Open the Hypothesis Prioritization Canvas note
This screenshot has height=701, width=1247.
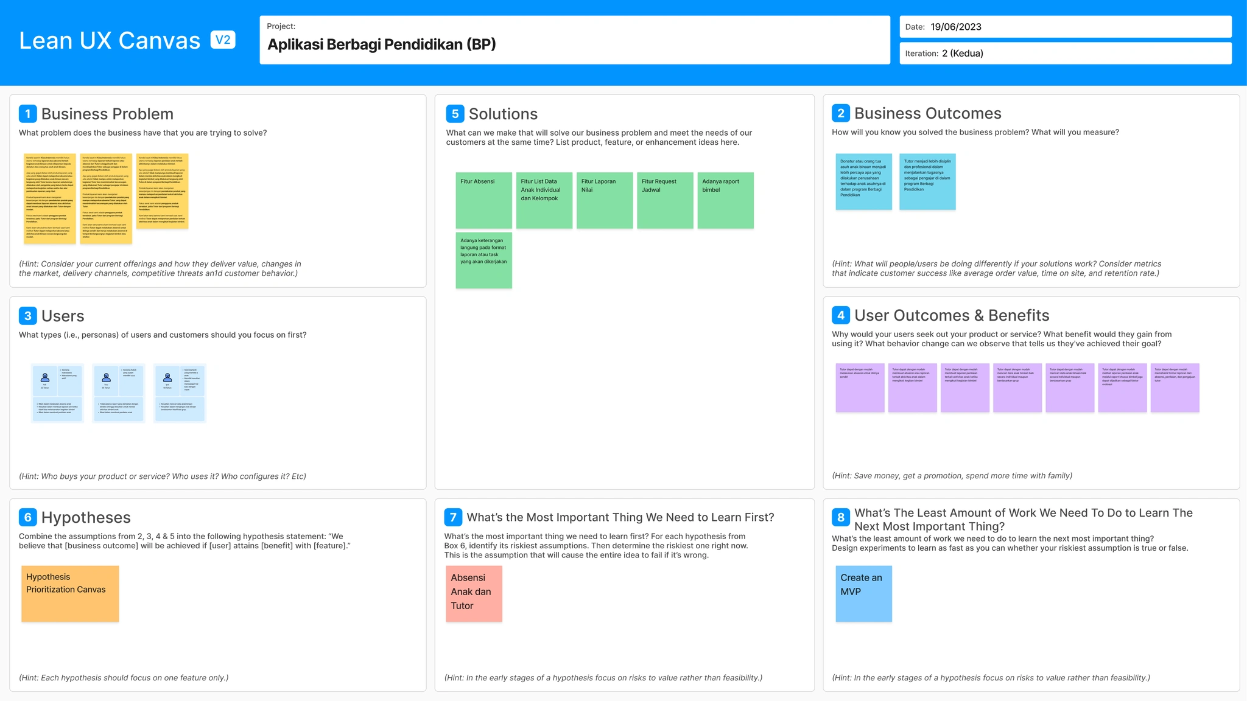click(70, 594)
